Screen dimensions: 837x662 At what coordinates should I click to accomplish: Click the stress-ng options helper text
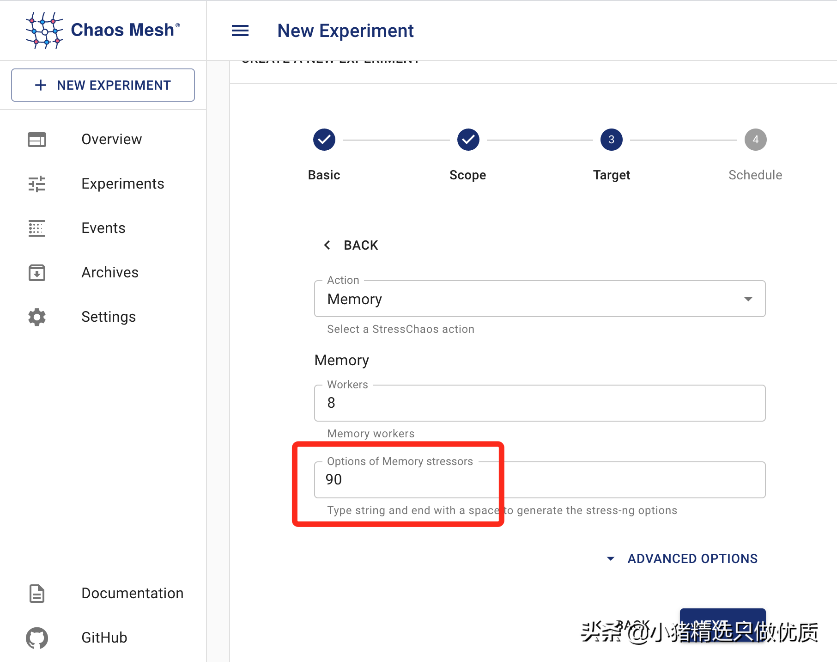502,510
